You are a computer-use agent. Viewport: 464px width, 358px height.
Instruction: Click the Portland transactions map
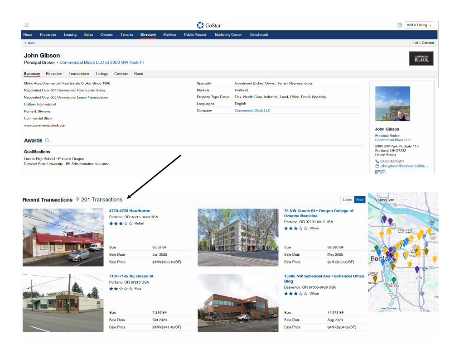[403, 252]
